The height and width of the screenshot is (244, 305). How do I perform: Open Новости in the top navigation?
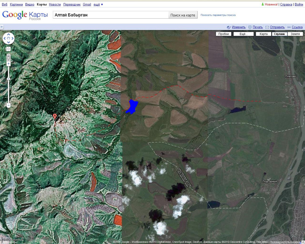point(55,5)
